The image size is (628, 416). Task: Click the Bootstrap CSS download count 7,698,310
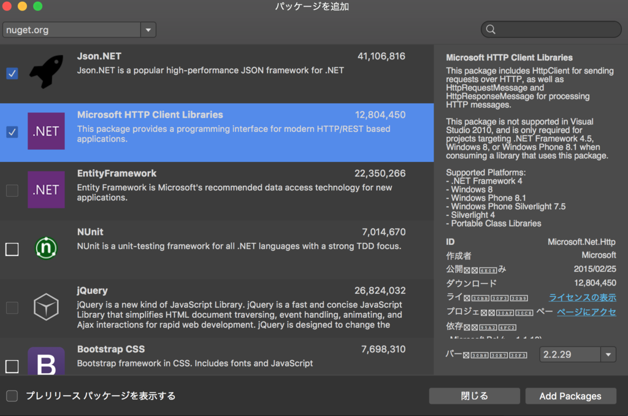click(383, 349)
